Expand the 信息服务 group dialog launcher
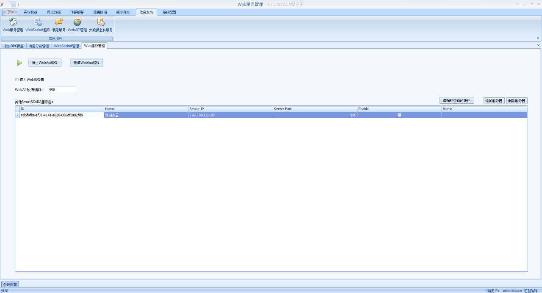The width and height of the screenshot is (542, 293). (112, 39)
